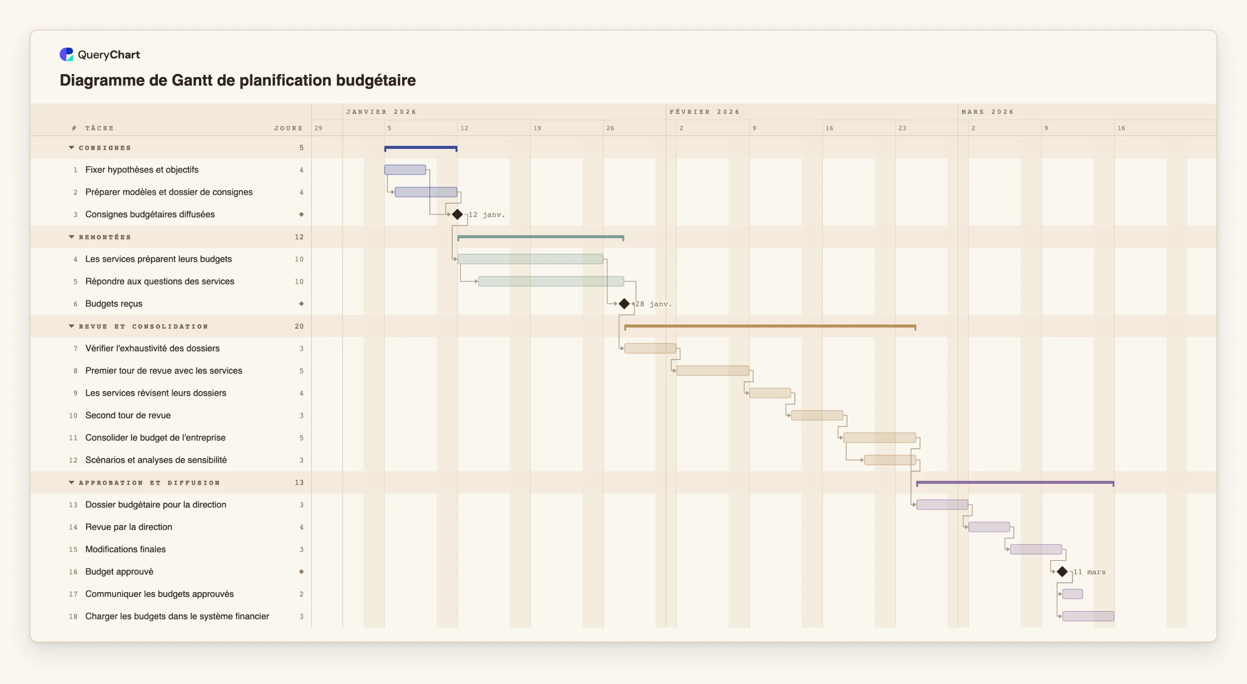Collapse the REMONTÉES group
The height and width of the screenshot is (684, 1247).
coord(72,237)
